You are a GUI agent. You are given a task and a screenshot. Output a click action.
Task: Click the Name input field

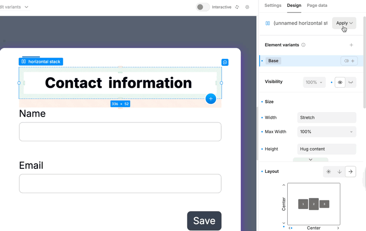point(120,132)
